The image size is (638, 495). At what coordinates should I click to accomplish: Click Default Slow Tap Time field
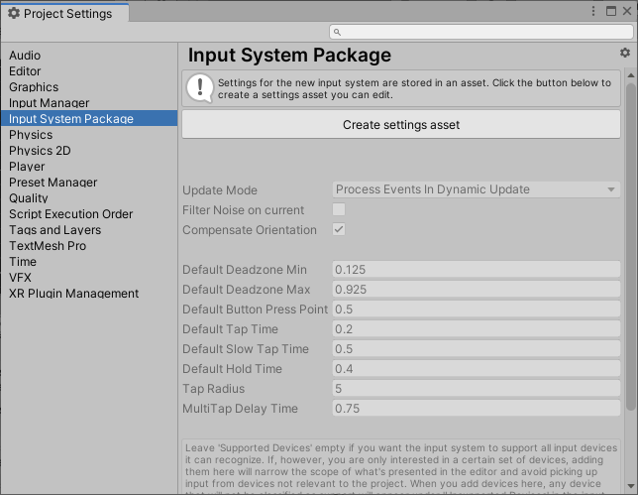pos(477,349)
